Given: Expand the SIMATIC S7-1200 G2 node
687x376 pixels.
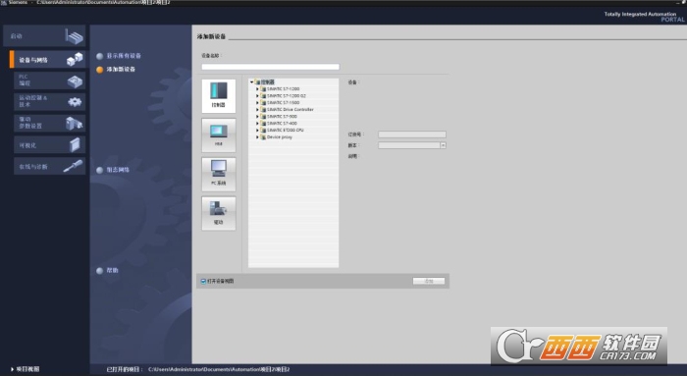Looking at the screenshot, I should point(257,95).
